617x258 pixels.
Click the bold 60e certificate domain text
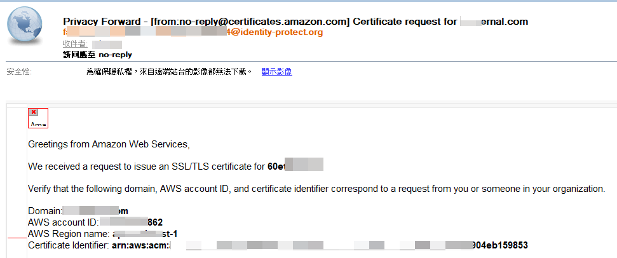(295, 166)
